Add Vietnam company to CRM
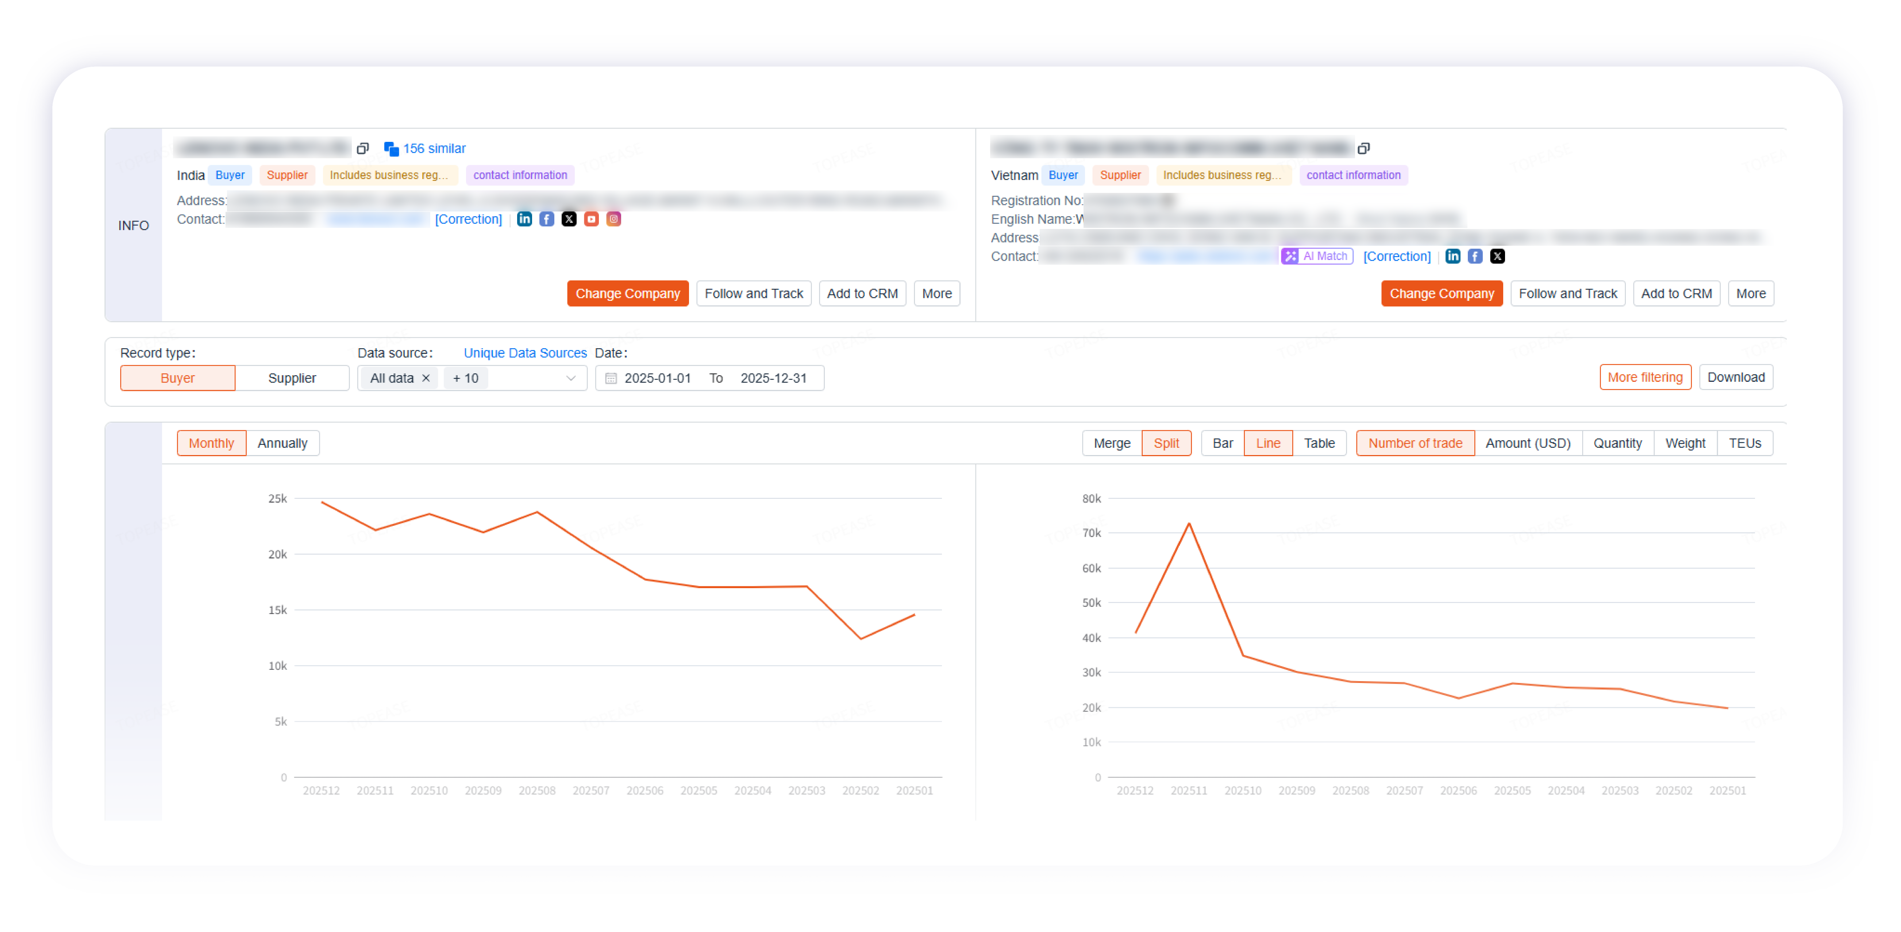Viewport: 1901px width, 932px height. 1676,294
